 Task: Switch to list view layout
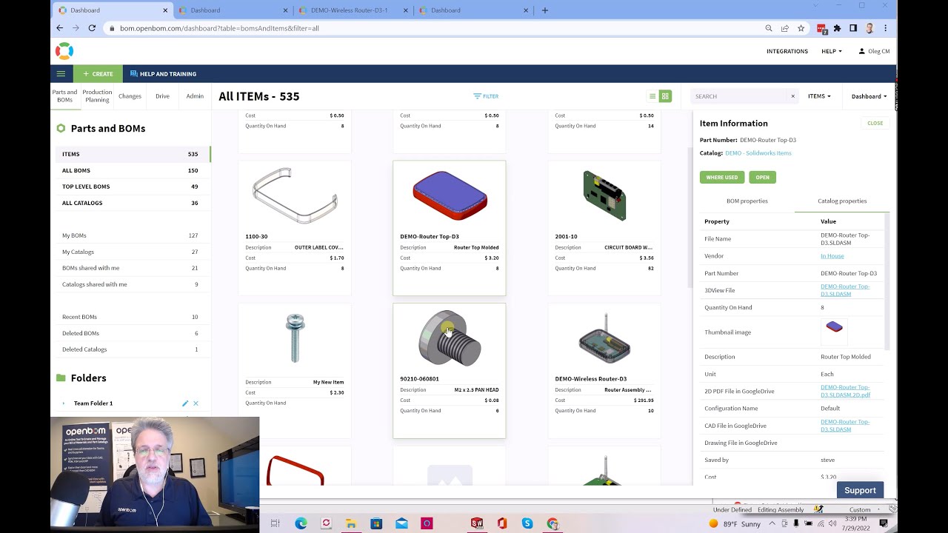tap(652, 96)
